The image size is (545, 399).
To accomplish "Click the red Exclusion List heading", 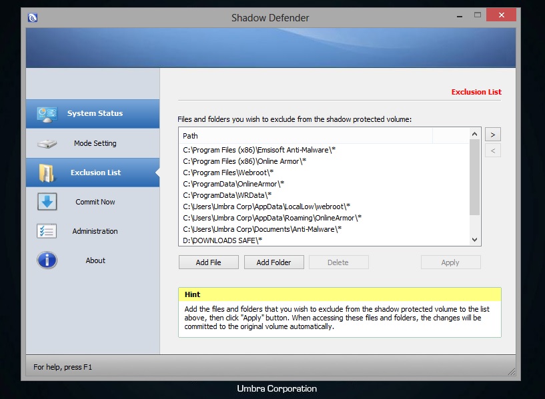I will coord(476,92).
